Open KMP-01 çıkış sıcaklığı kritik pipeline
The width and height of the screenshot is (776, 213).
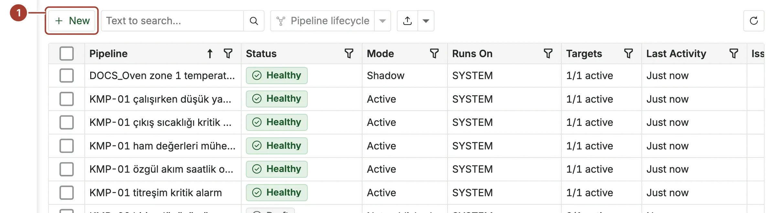(x=160, y=122)
